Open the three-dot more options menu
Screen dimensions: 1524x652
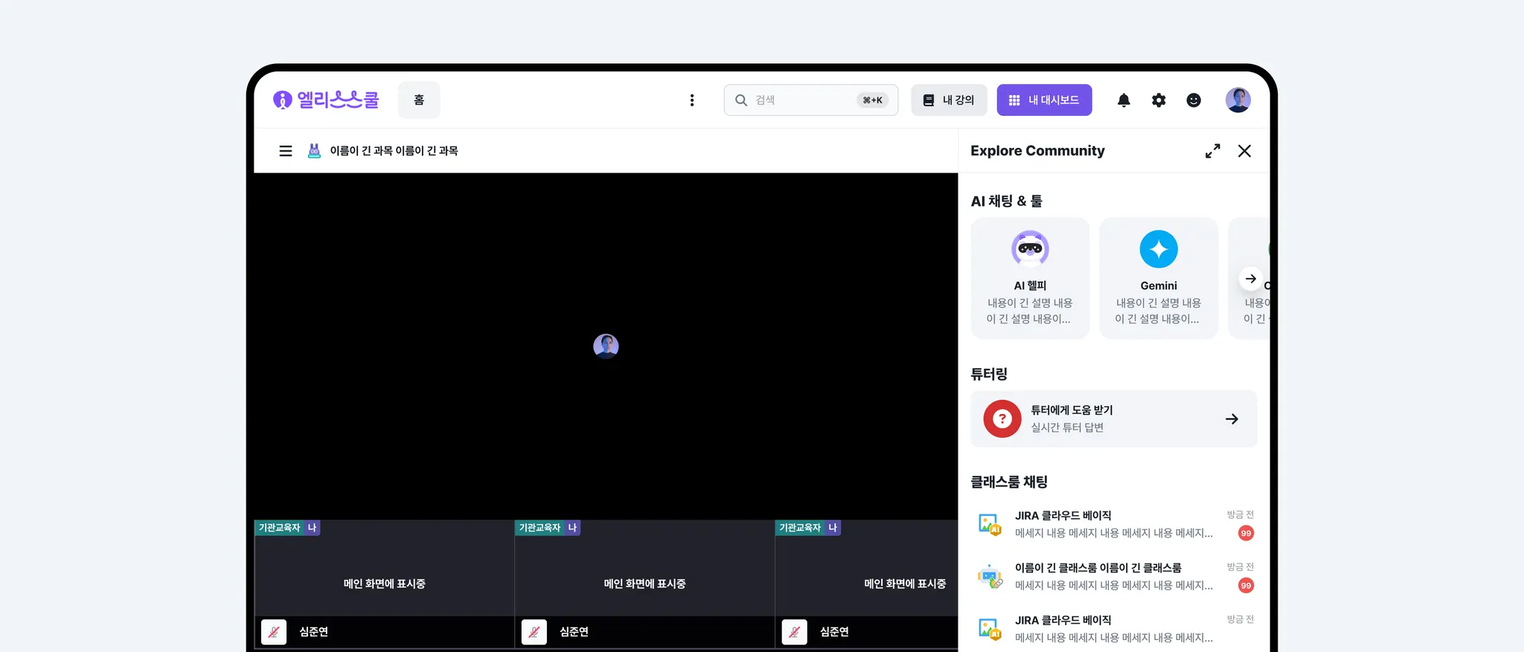point(692,100)
